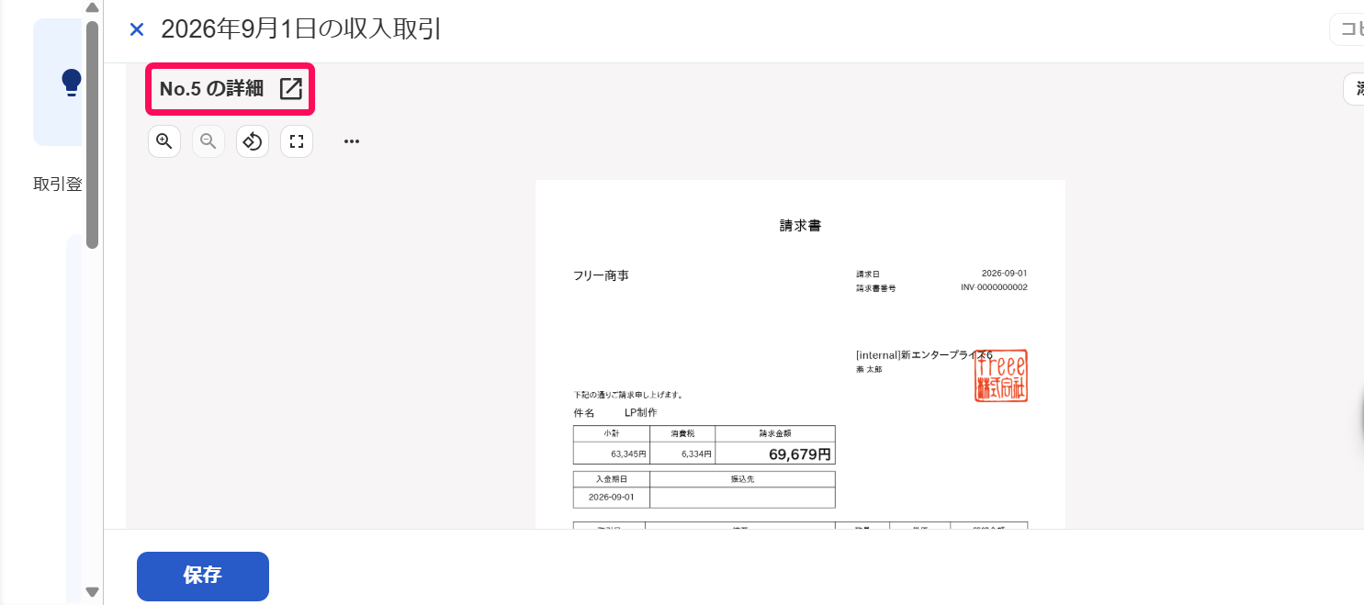Click the lightbulb icon in the left sidebar
Screen dimensions: 1364x605
(72, 83)
